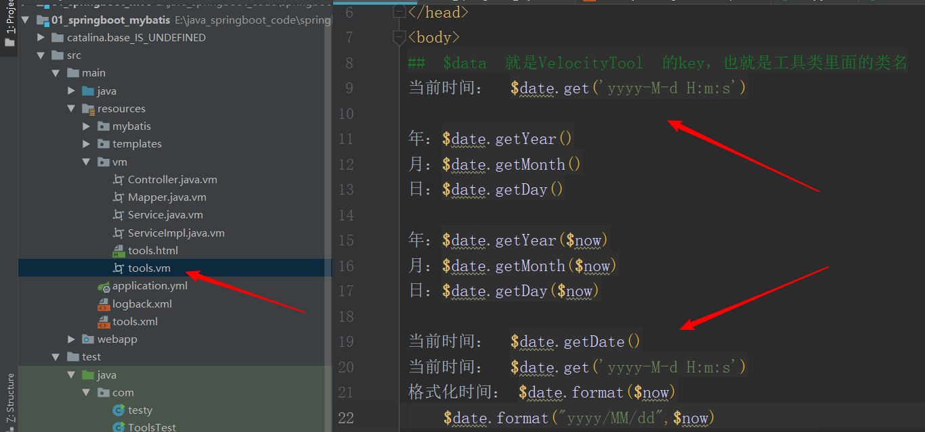925x432 pixels.
Task: Click the Spring leaf icon on application.yml
Action: coord(105,285)
